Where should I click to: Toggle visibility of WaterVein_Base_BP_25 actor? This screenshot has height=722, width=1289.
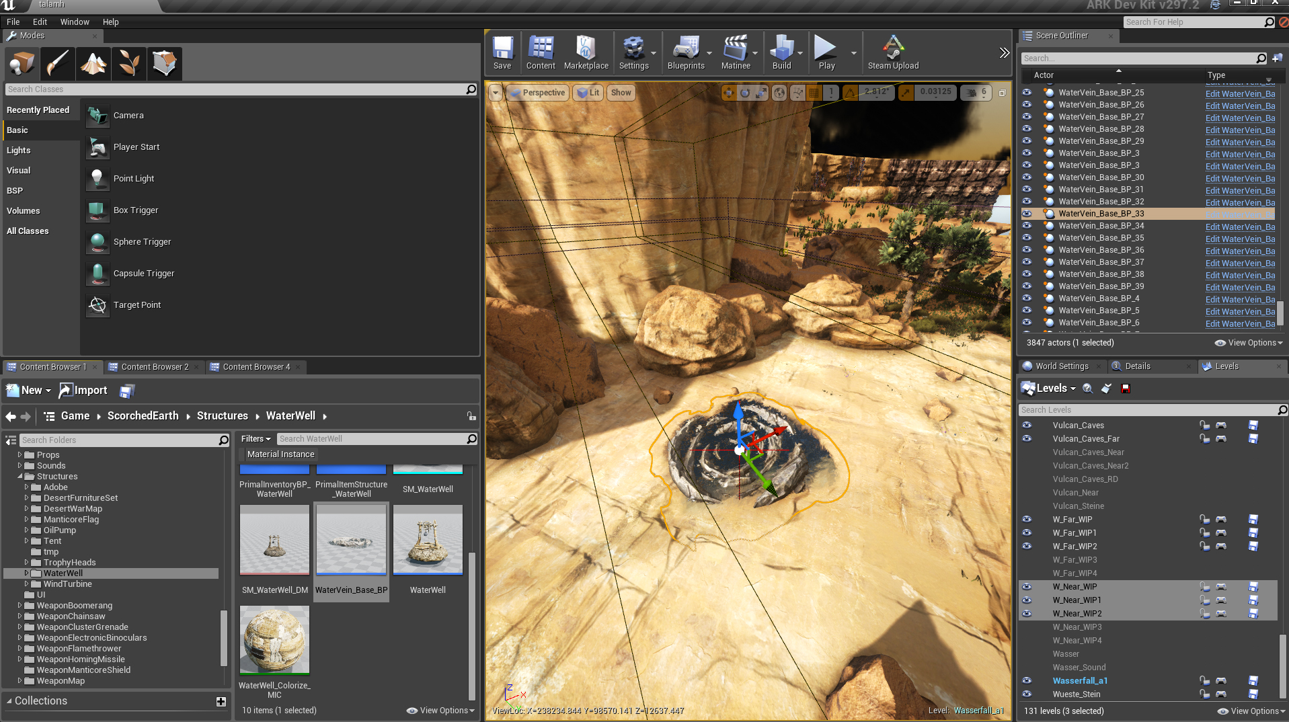point(1027,93)
